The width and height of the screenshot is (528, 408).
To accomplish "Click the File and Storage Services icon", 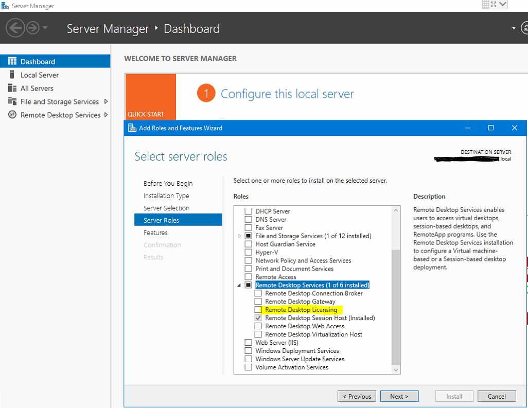I will tap(12, 101).
